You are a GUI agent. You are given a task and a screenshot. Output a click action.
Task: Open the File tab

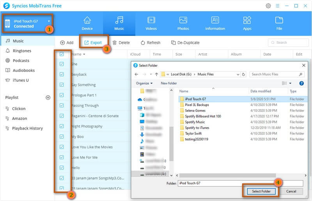pos(279,23)
